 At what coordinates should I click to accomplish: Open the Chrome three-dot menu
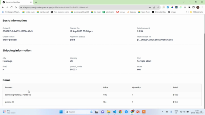202,7
